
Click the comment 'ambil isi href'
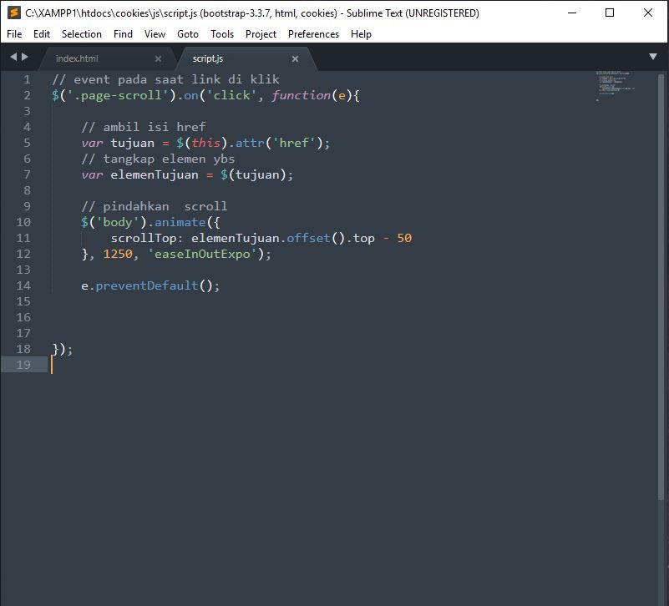pyautogui.click(x=144, y=127)
